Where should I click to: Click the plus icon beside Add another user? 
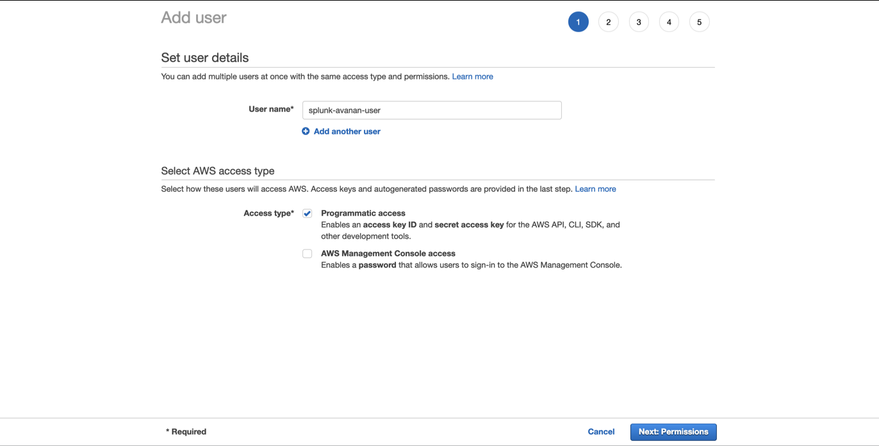point(306,131)
